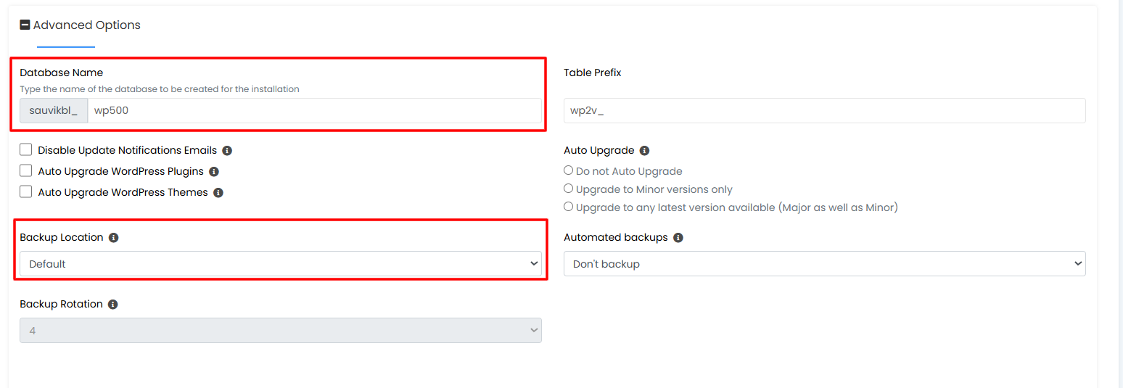Click the Database Name input field
1123x388 pixels.
click(x=314, y=111)
